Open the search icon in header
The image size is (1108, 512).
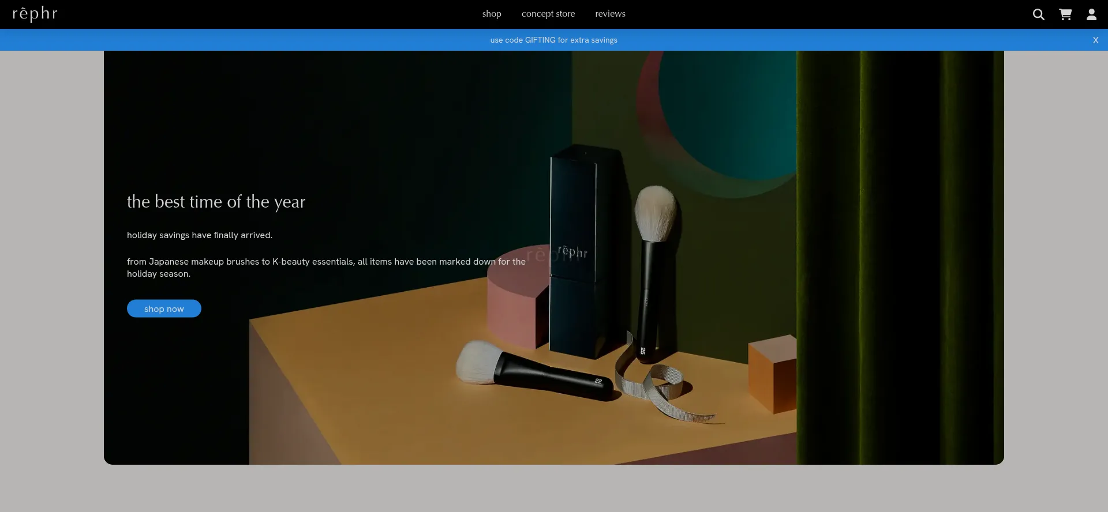coord(1038,14)
